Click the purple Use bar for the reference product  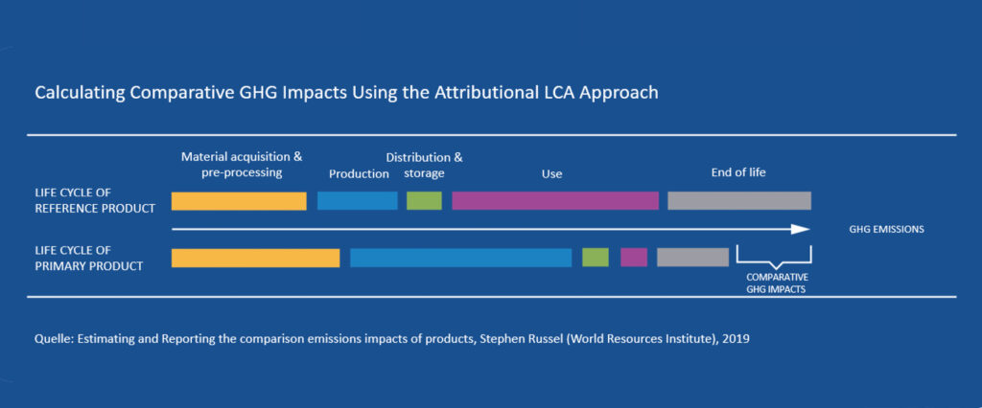coord(555,201)
